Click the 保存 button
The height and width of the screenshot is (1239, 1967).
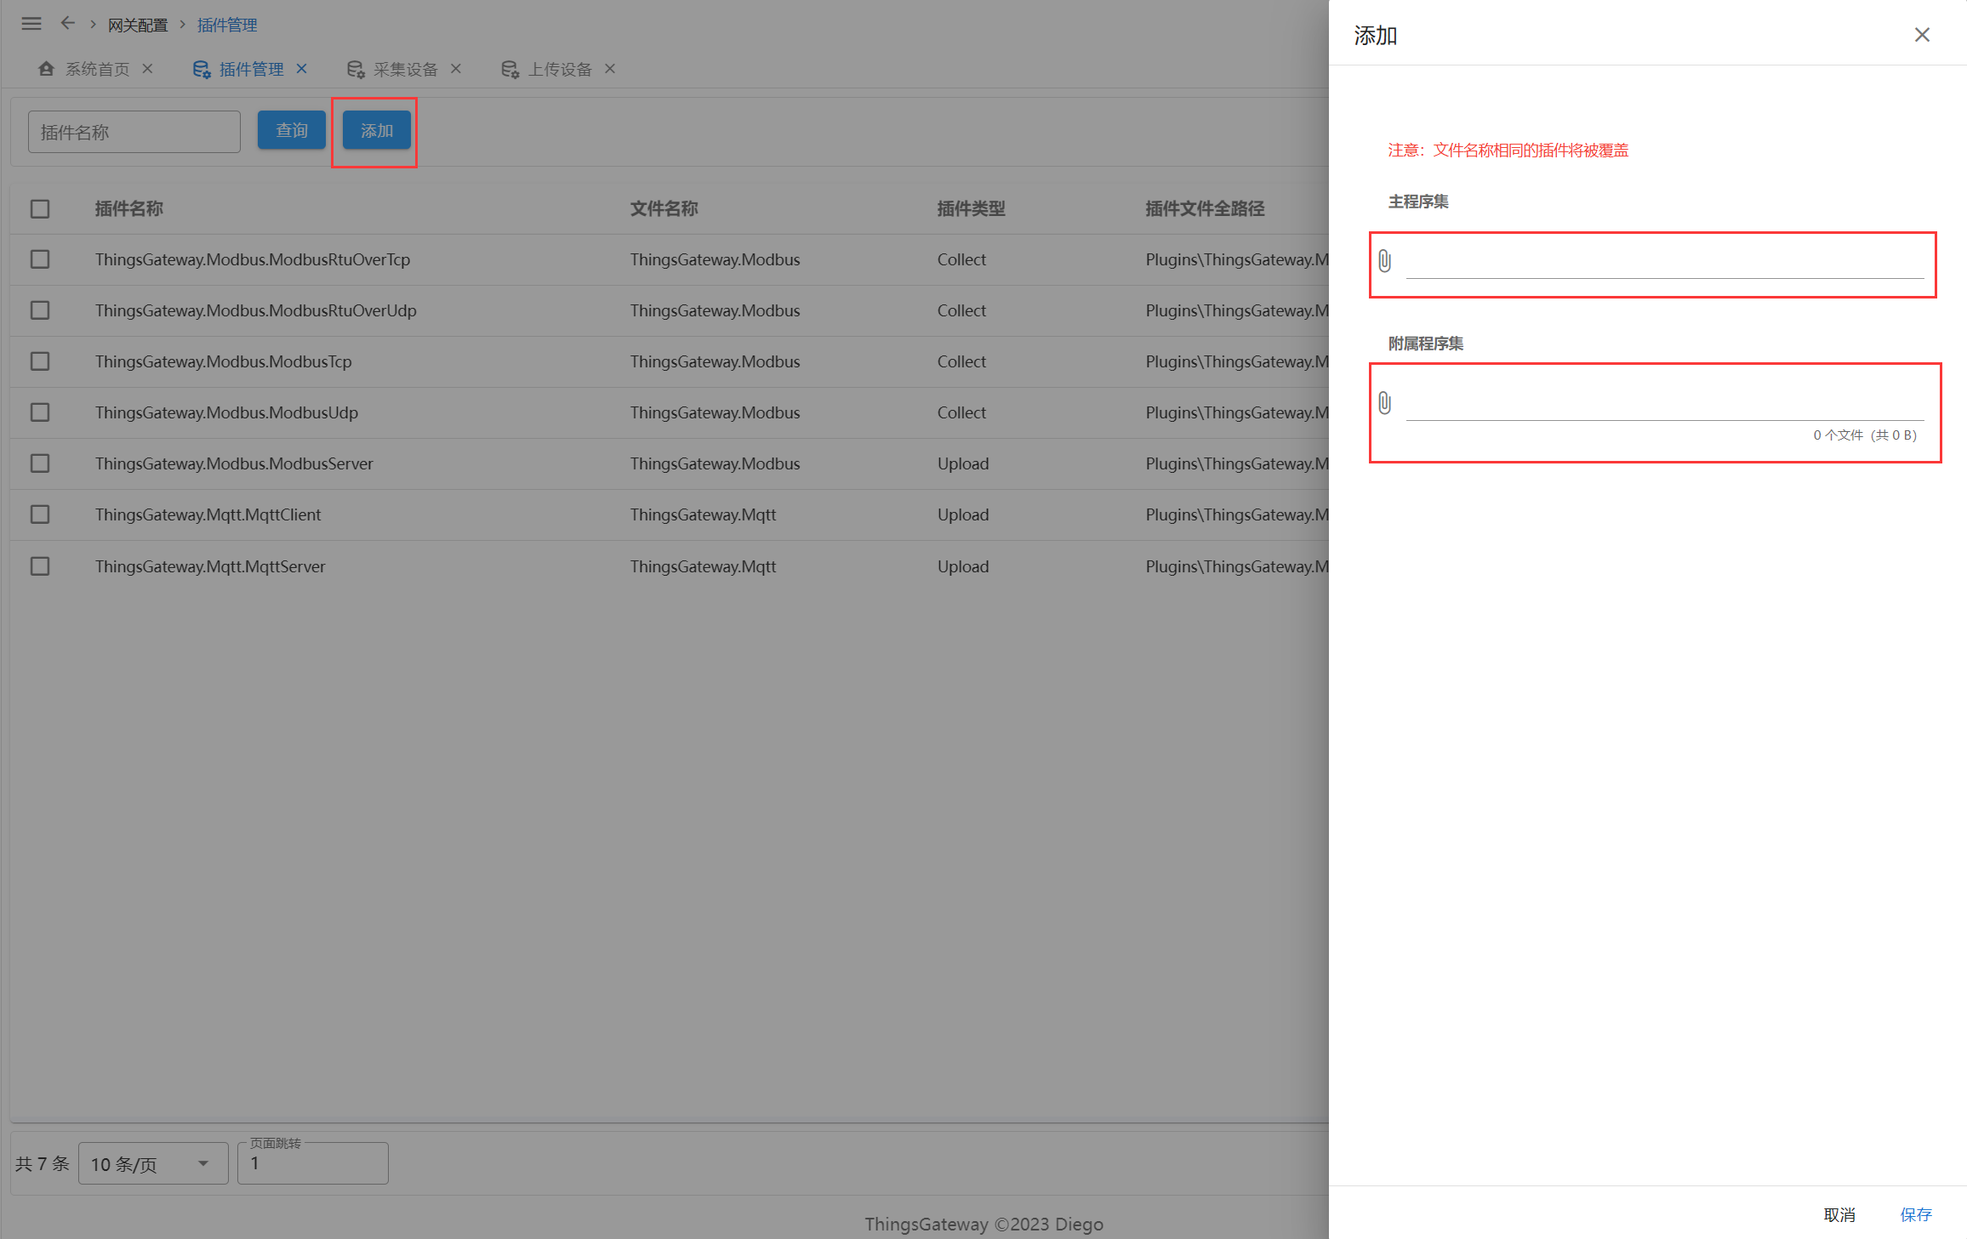pos(1916,1214)
